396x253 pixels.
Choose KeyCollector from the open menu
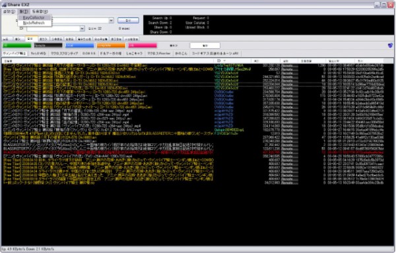click(x=34, y=17)
